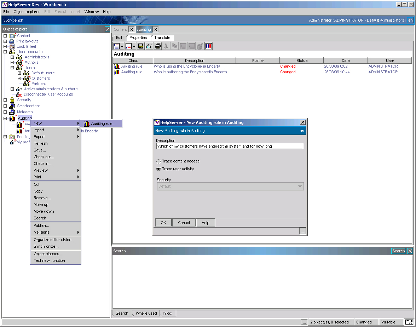Click the Search button in the Search panel header
This screenshot has width=416, height=327.
coord(398,251)
